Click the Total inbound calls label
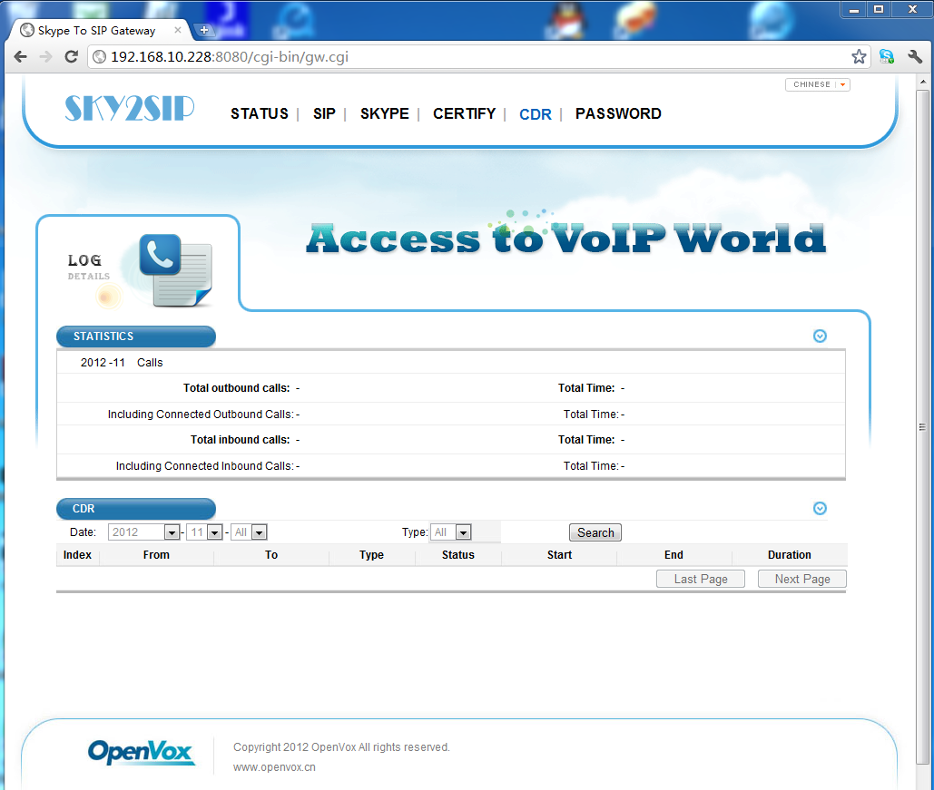The image size is (934, 790). coord(240,440)
